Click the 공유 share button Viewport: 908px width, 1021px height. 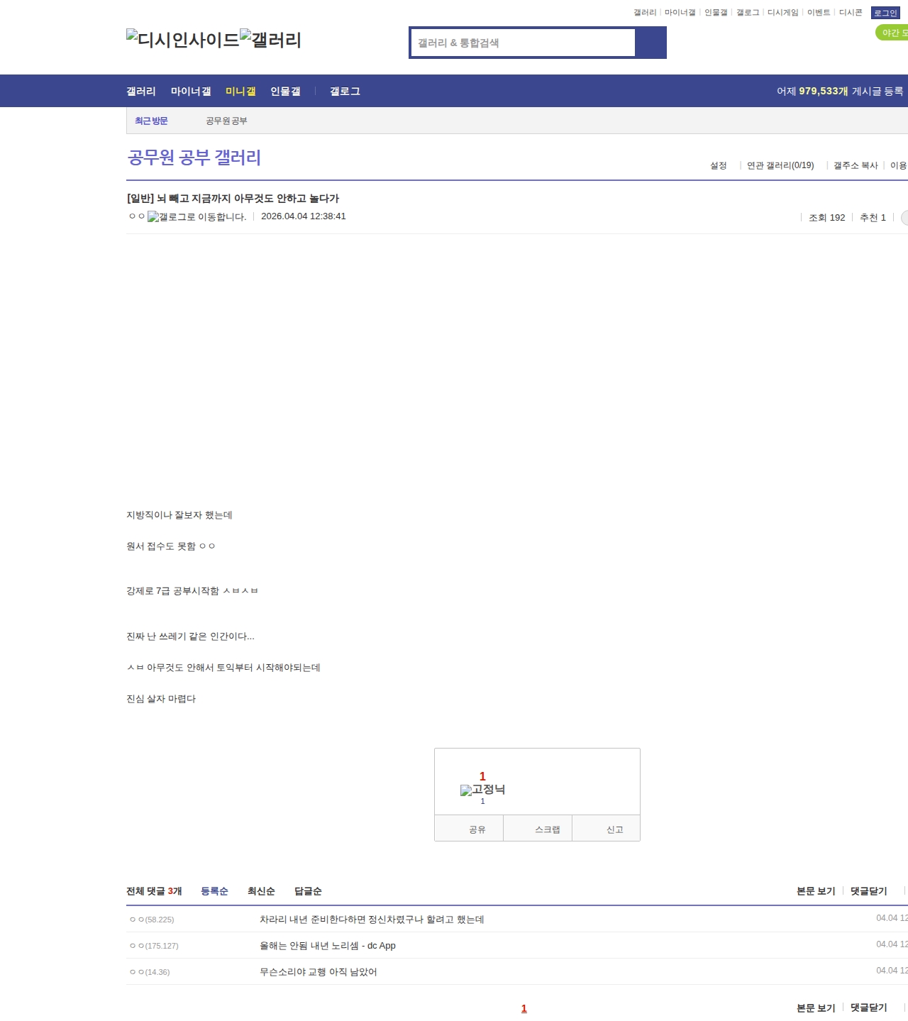pos(469,829)
